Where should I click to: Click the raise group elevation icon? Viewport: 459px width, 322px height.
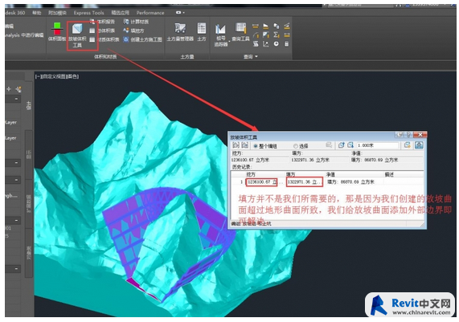click(x=342, y=145)
